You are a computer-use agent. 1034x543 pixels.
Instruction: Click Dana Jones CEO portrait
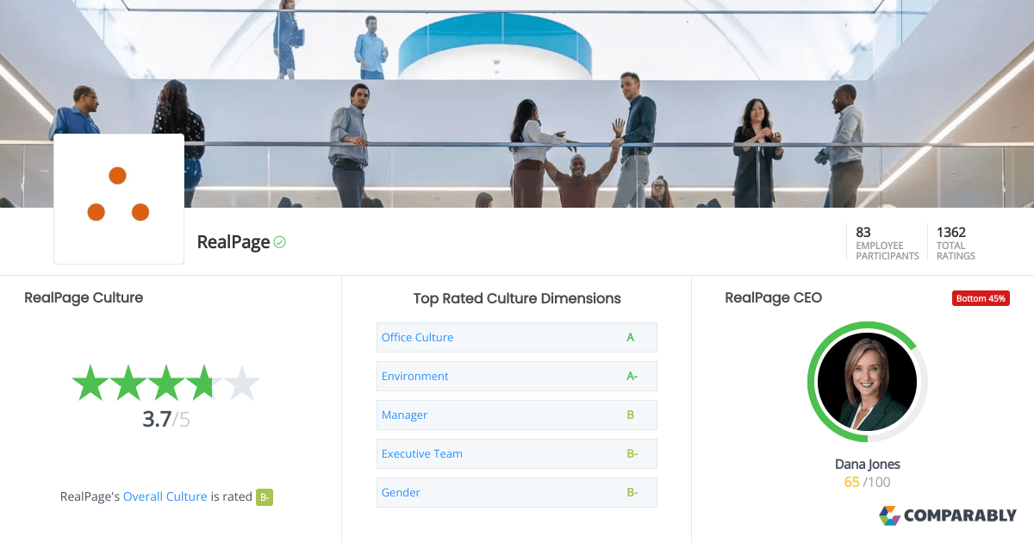coord(868,382)
